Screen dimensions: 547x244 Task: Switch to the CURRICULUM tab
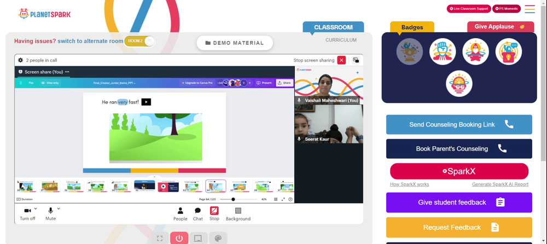[x=341, y=40]
